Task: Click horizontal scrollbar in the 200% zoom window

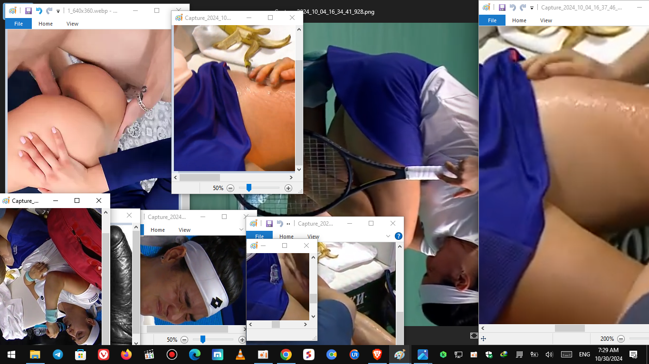Action: [570, 328]
